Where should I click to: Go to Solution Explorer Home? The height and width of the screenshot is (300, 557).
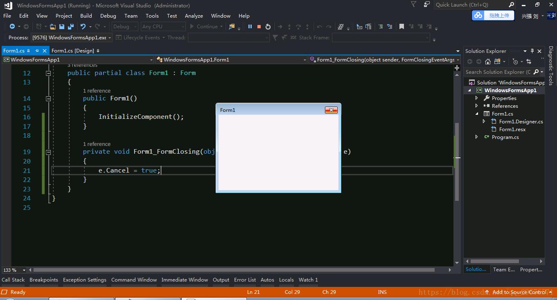(x=487, y=61)
